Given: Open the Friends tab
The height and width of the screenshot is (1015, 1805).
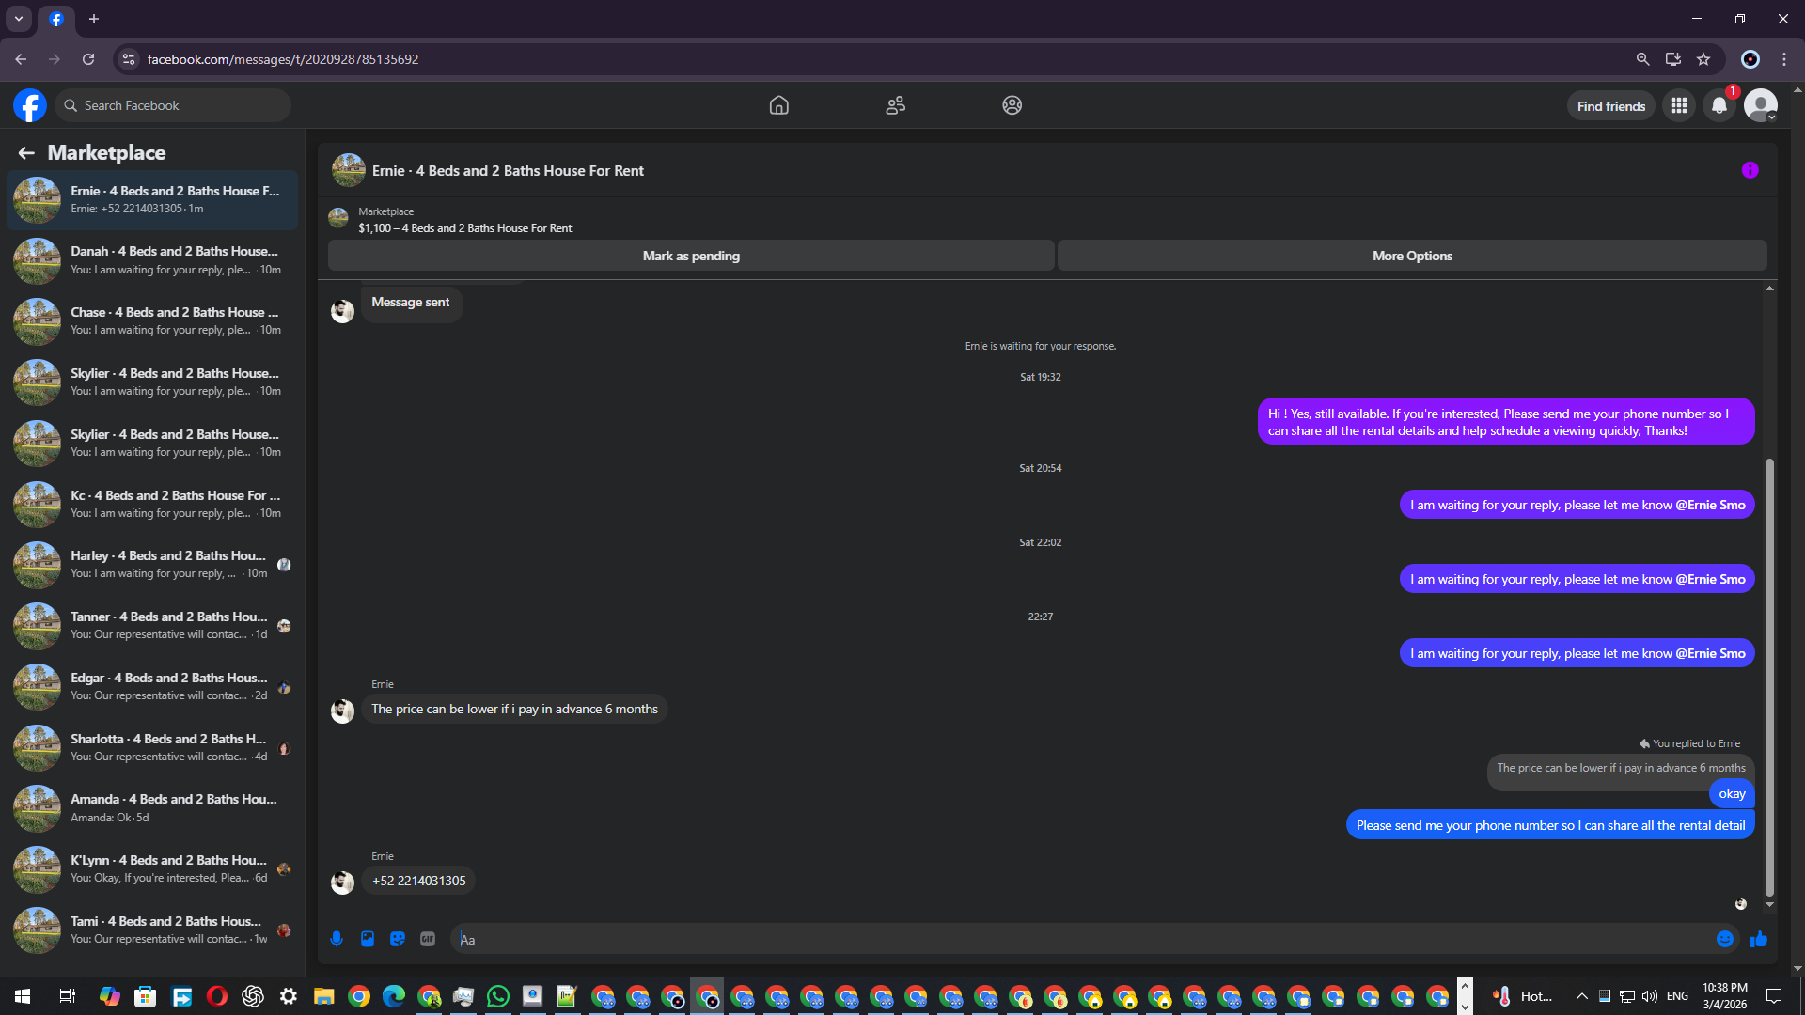Looking at the screenshot, I should (x=895, y=105).
